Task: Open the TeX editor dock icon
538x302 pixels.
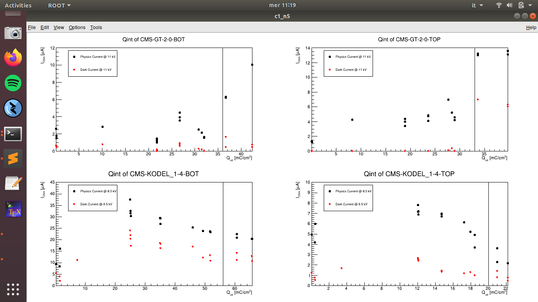Action: [13, 209]
